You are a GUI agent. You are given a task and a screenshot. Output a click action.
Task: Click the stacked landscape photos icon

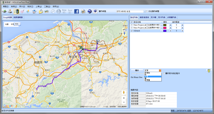[47, 11]
